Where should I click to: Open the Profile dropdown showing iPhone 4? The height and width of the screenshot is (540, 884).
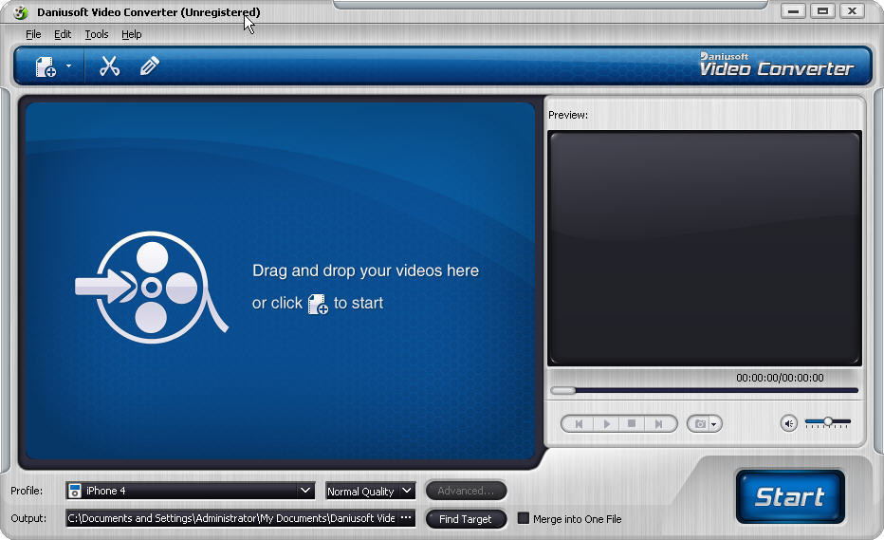point(190,491)
